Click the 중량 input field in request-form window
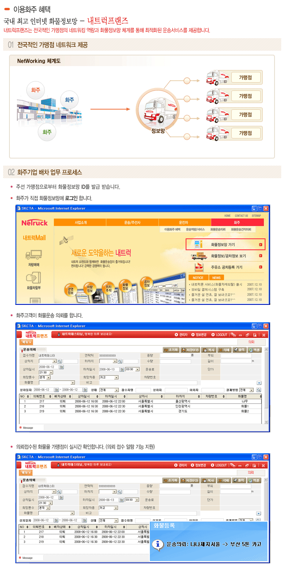This screenshot has height=570, width=282. tap(175, 356)
